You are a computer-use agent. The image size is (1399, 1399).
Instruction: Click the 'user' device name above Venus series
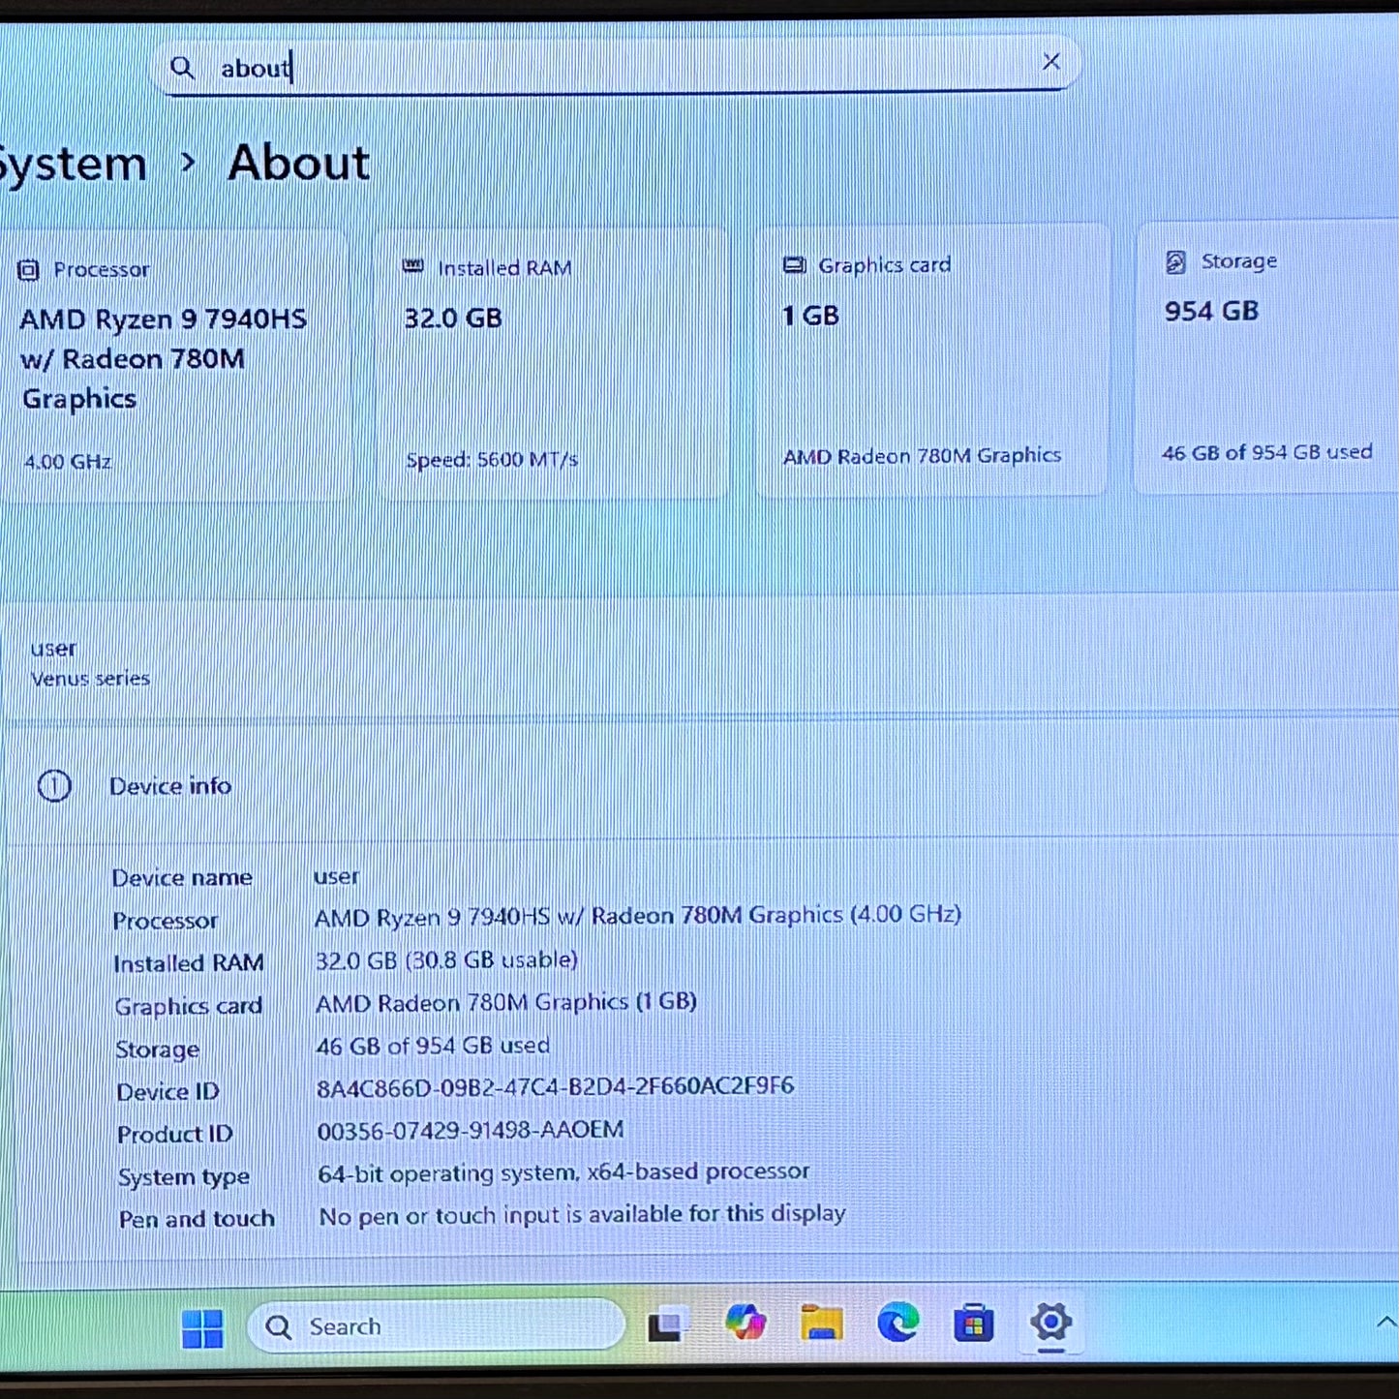pos(52,649)
